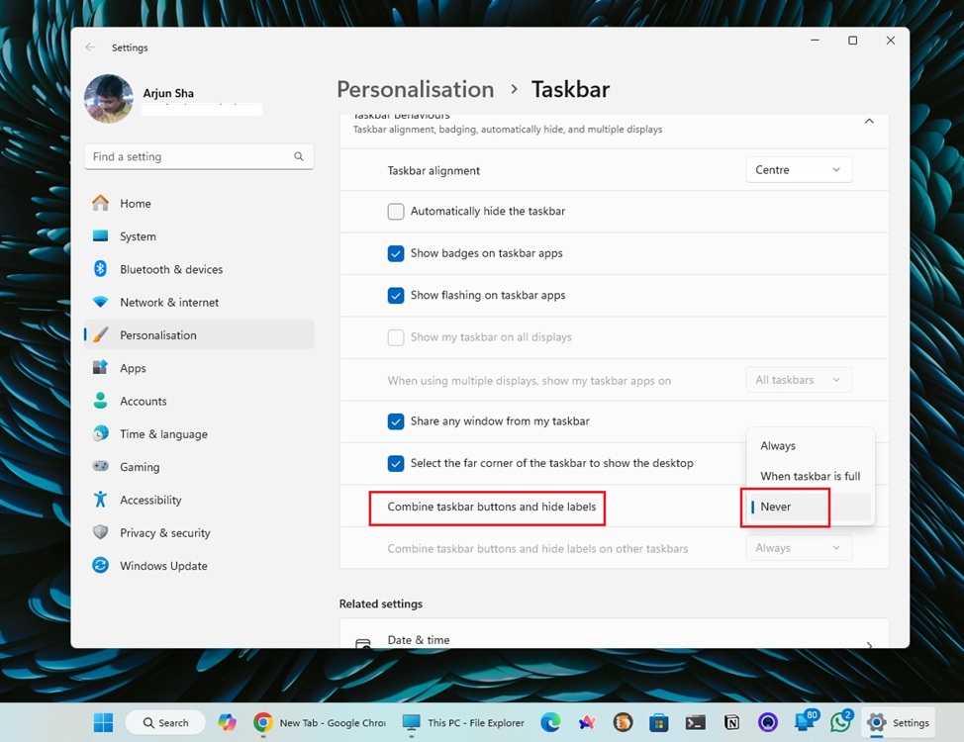The height and width of the screenshot is (742, 964).
Task: Open Microsoft Edge from the taskbar
Action: (550, 723)
